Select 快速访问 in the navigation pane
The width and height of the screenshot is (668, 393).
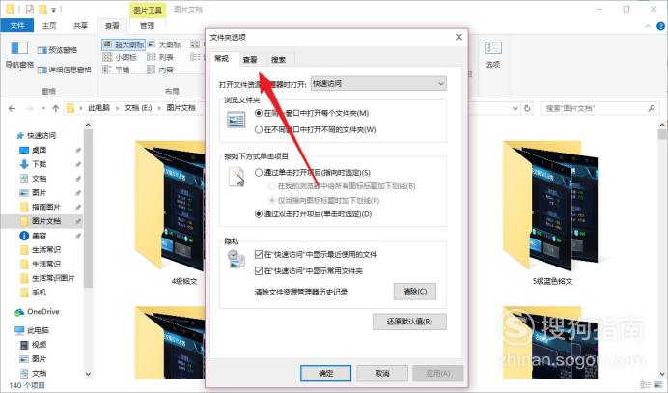pyautogui.click(x=42, y=135)
